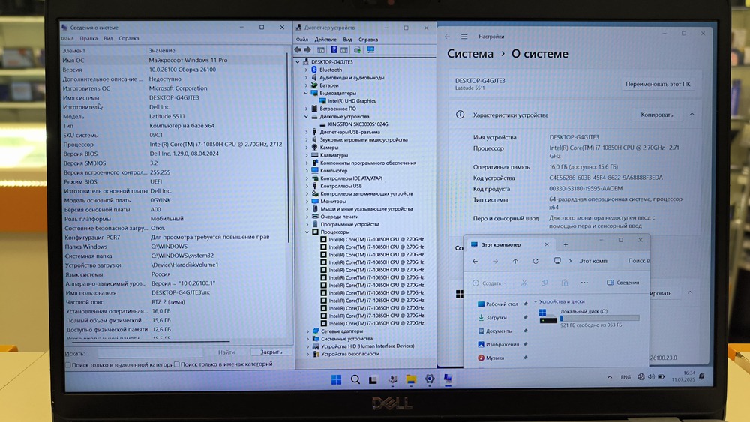Click the volume icon in system tray
Image resolution: width=750 pixels, height=422 pixels.
coord(651,376)
